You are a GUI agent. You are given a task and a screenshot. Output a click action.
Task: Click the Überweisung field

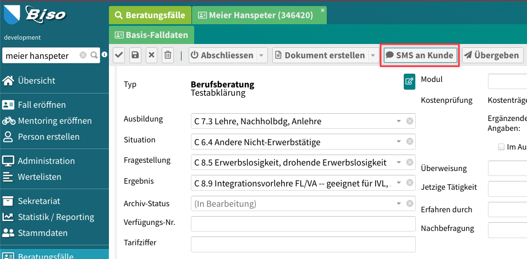pos(508,168)
